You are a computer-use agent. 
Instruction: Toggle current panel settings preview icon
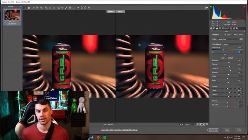coord(207,124)
